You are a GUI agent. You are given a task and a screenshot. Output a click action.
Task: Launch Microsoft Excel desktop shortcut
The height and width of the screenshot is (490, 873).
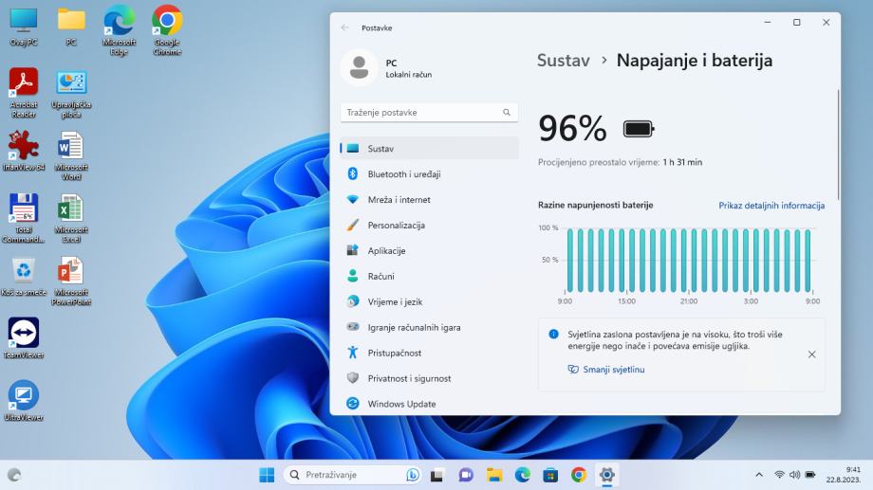pyautogui.click(x=71, y=218)
